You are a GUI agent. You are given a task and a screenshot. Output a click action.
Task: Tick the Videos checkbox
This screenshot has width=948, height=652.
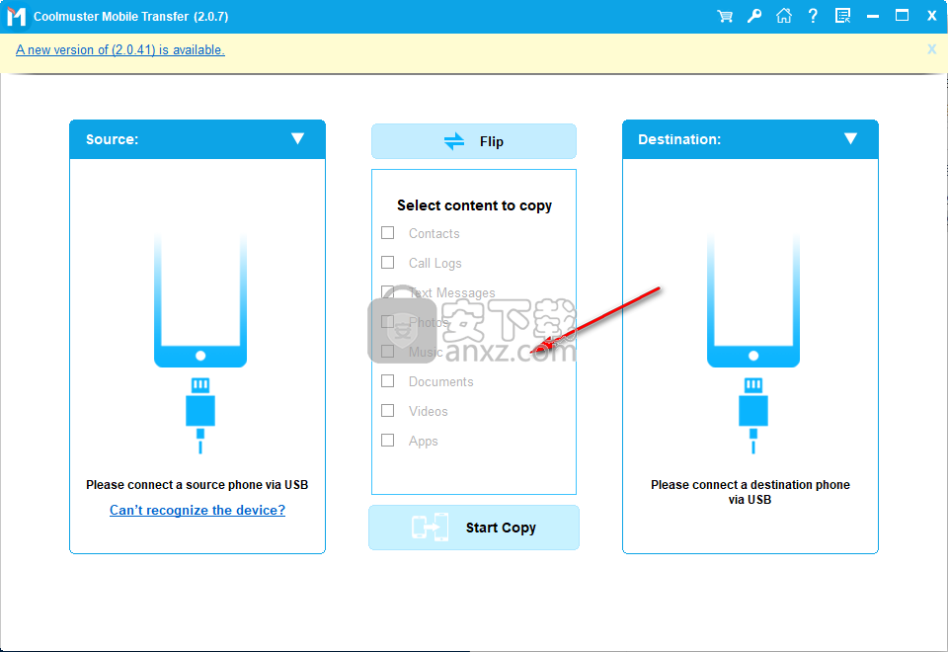click(x=387, y=411)
